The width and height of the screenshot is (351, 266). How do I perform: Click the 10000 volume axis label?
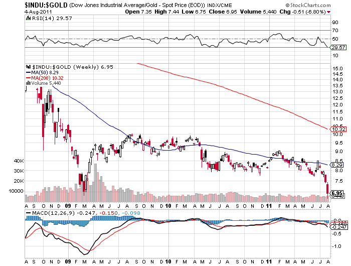coord(16,191)
